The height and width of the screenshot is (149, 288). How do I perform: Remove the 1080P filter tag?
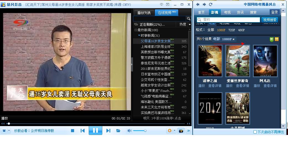(234, 39)
